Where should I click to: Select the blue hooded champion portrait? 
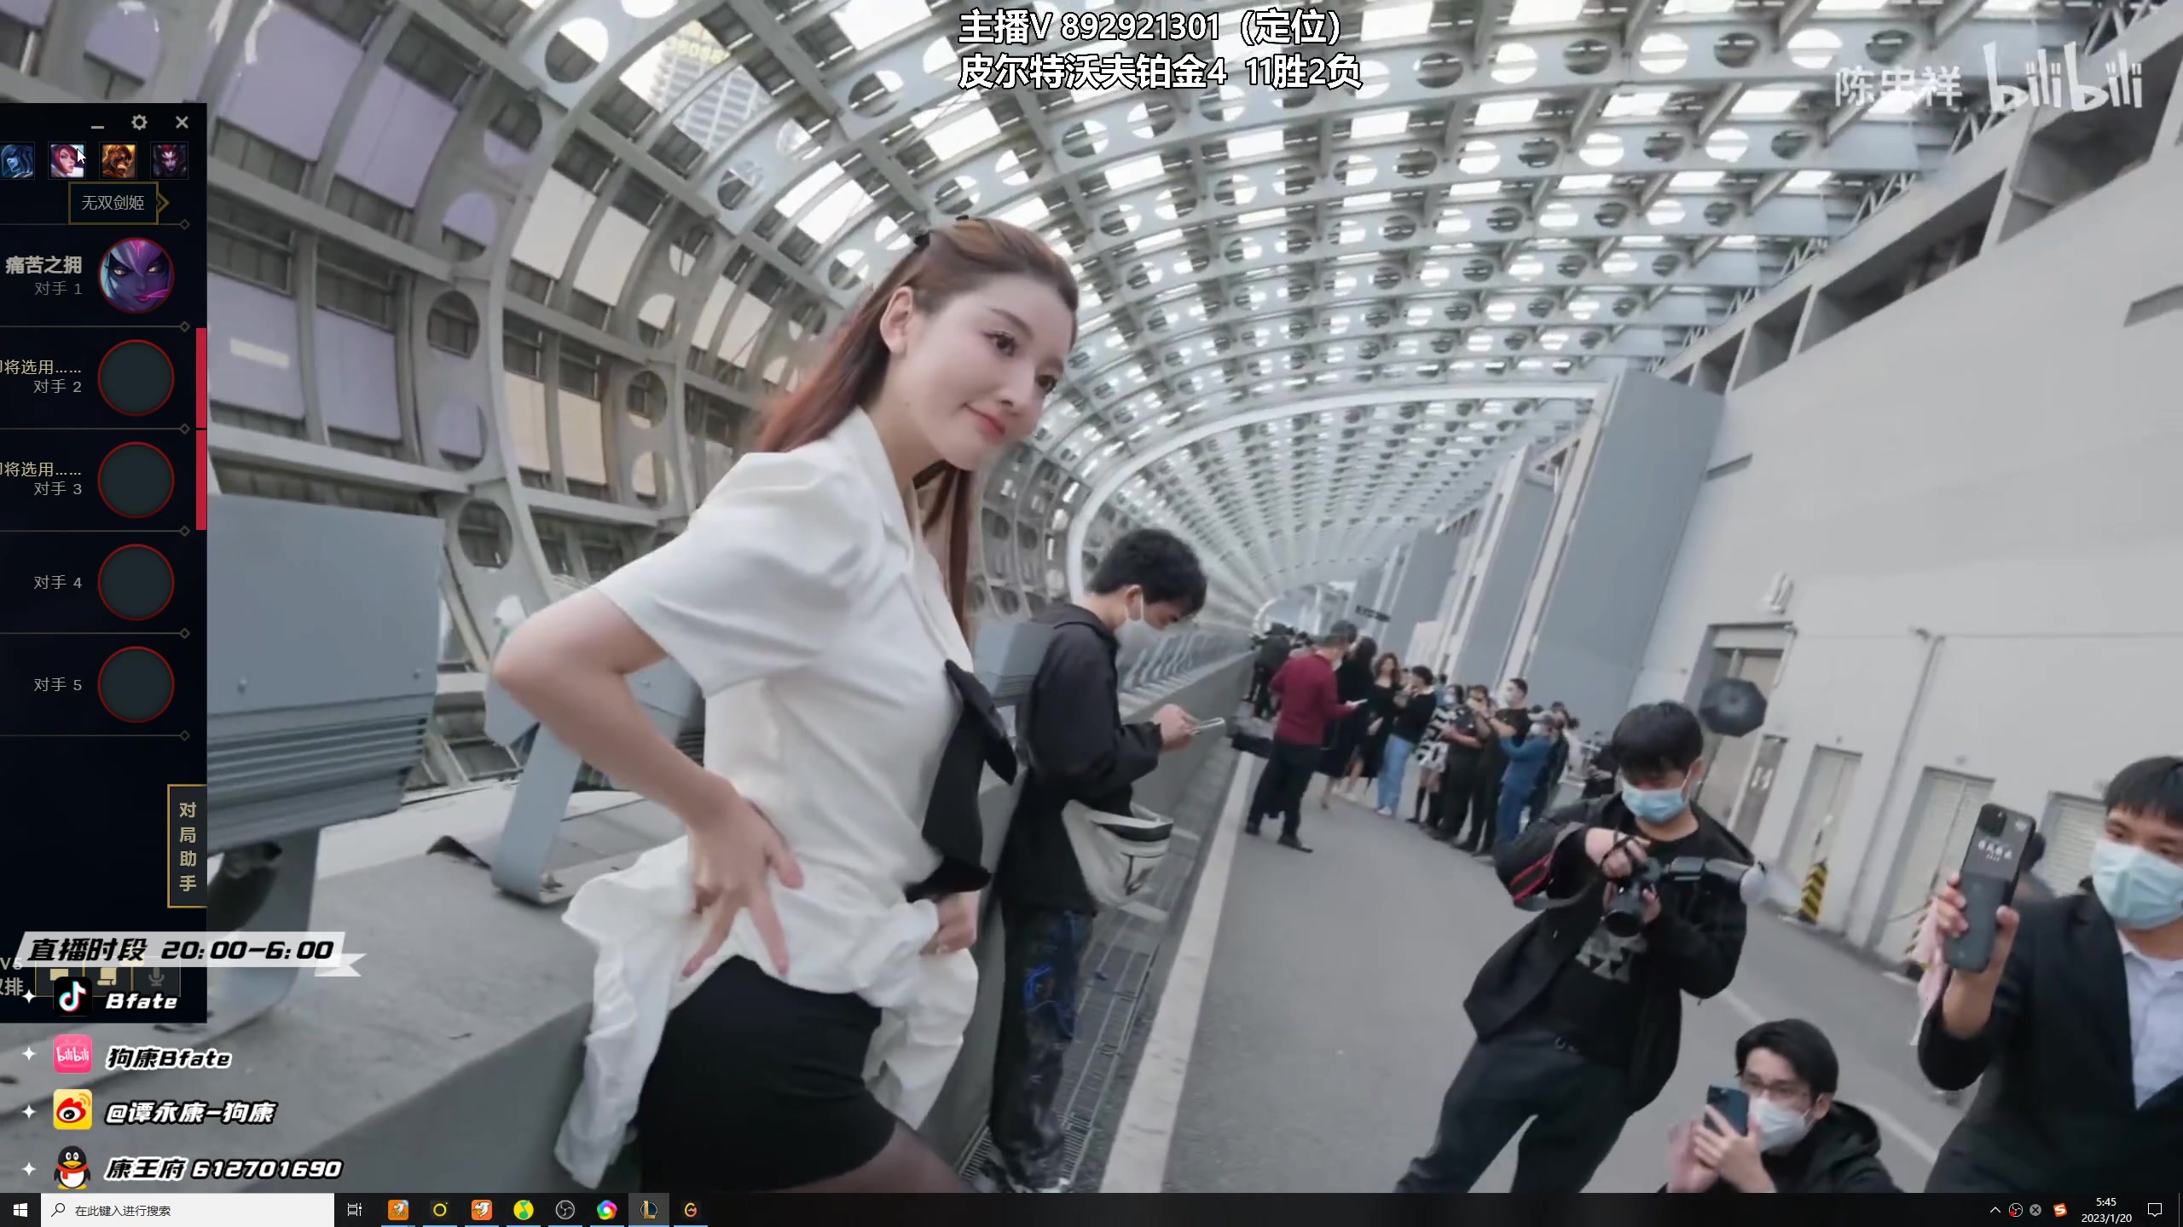point(16,160)
